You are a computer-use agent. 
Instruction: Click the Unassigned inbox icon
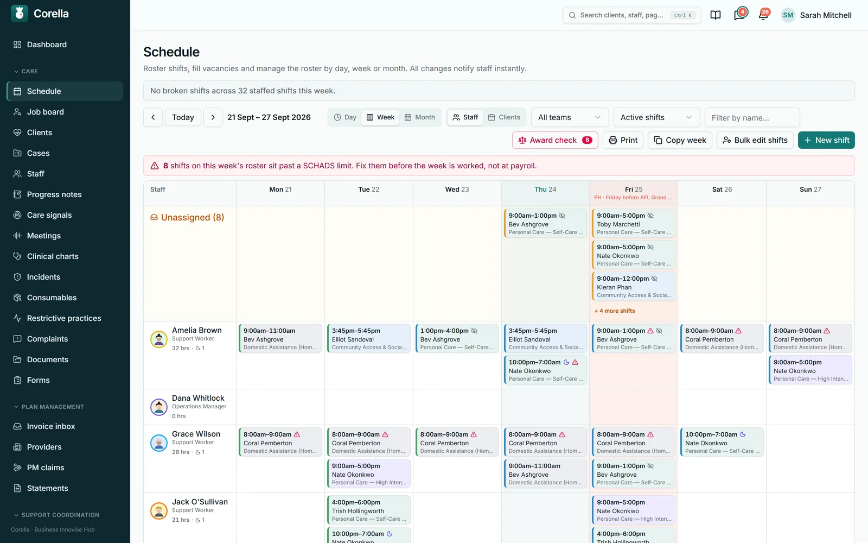[154, 217]
